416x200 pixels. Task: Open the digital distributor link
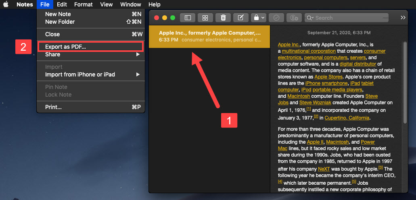(358, 64)
